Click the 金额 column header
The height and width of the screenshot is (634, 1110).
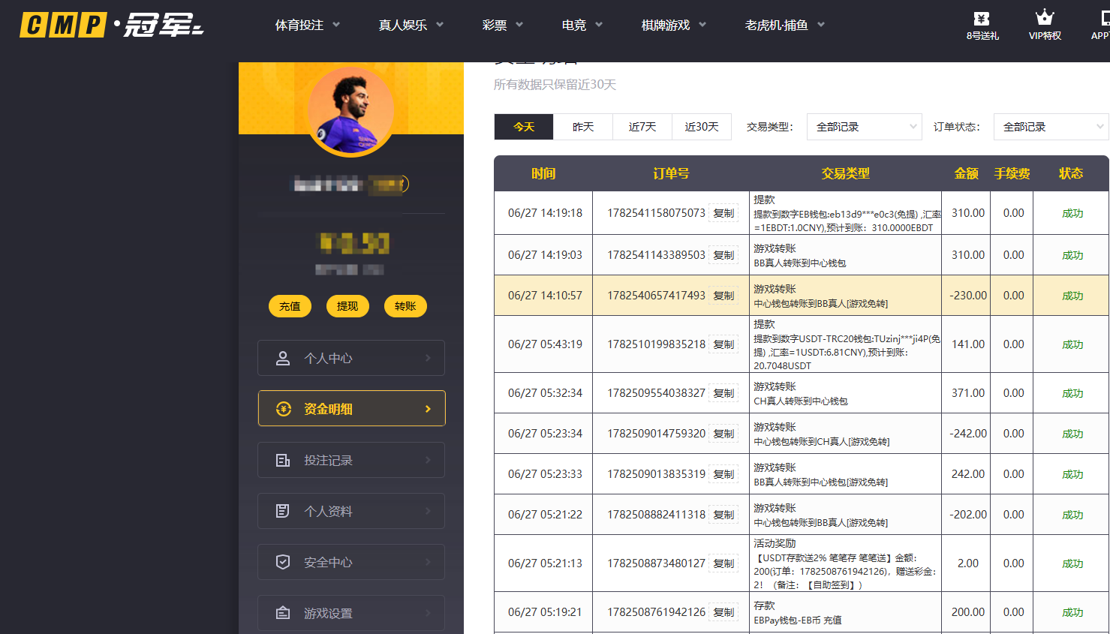coord(967,173)
